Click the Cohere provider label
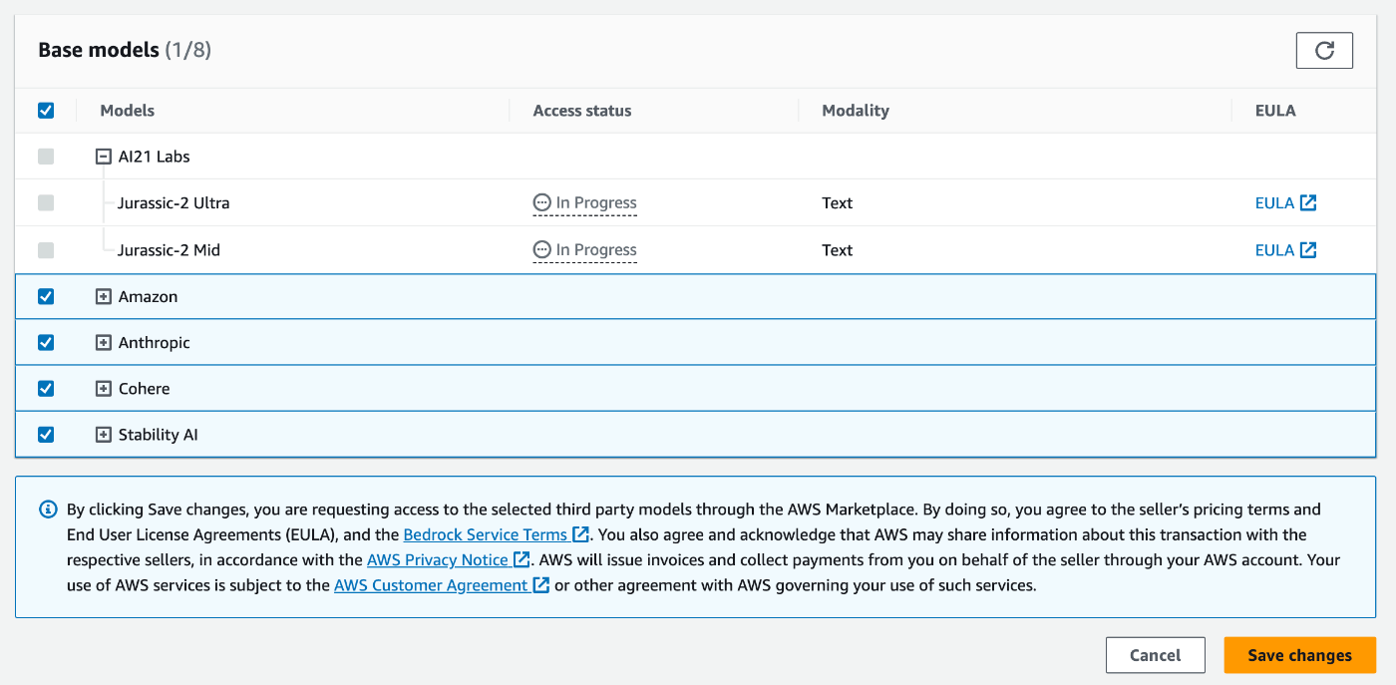Viewport: 1396px width, 685px height. 144,388
